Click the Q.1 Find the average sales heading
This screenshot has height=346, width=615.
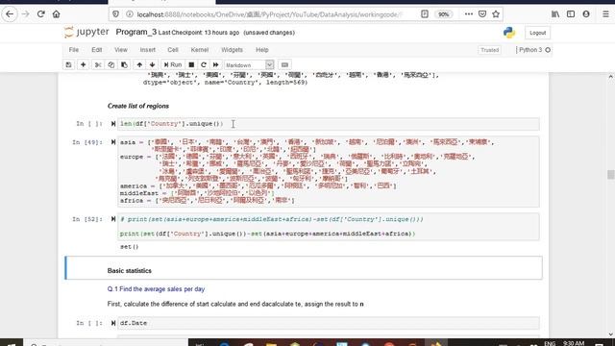click(156, 289)
